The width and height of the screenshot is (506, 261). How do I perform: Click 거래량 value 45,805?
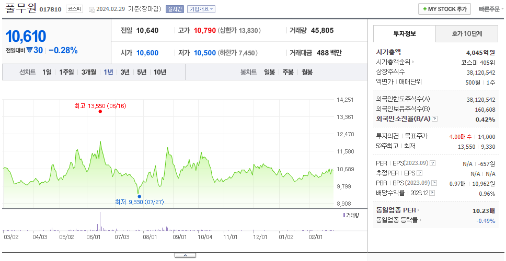[x=323, y=31]
